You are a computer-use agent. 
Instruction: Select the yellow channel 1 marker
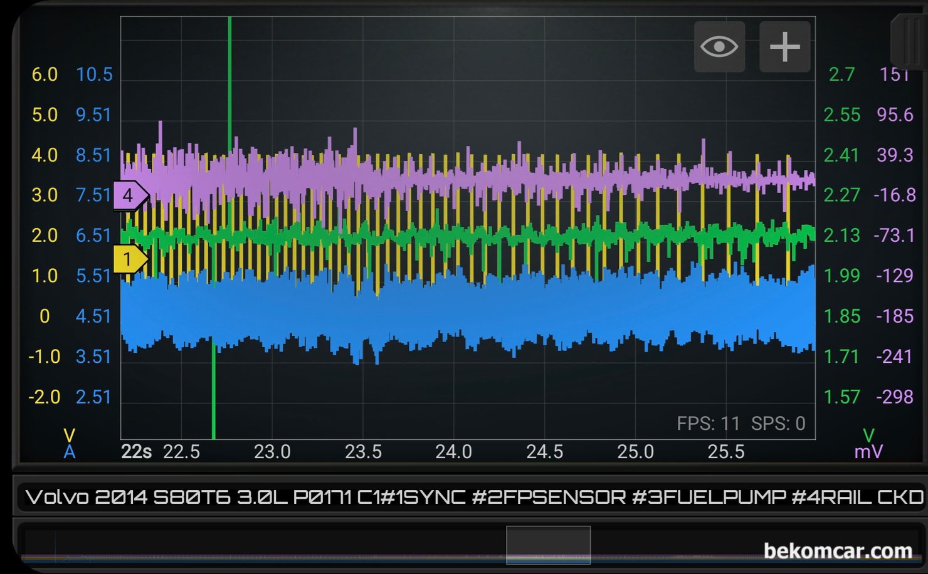130,259
